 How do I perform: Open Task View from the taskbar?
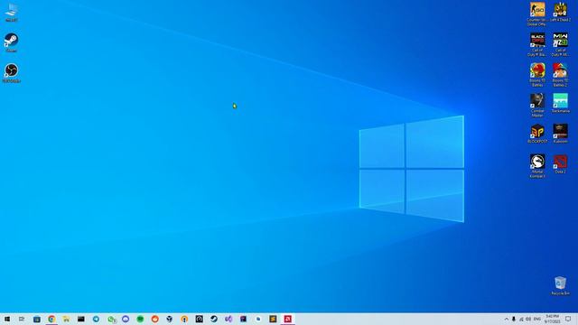tap(22, 319)
